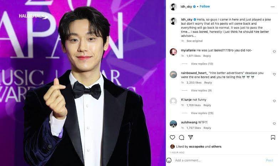Like aulshwang's WTF comment
Image resolution: width=278 pixels, height=166 pixels.
pyautogui.click(x=274, y=124)
